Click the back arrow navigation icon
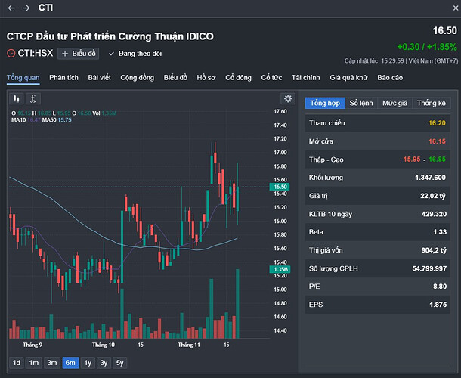This screenshot has width=461, height=378. pyautogui.click(x=11, y=8)
